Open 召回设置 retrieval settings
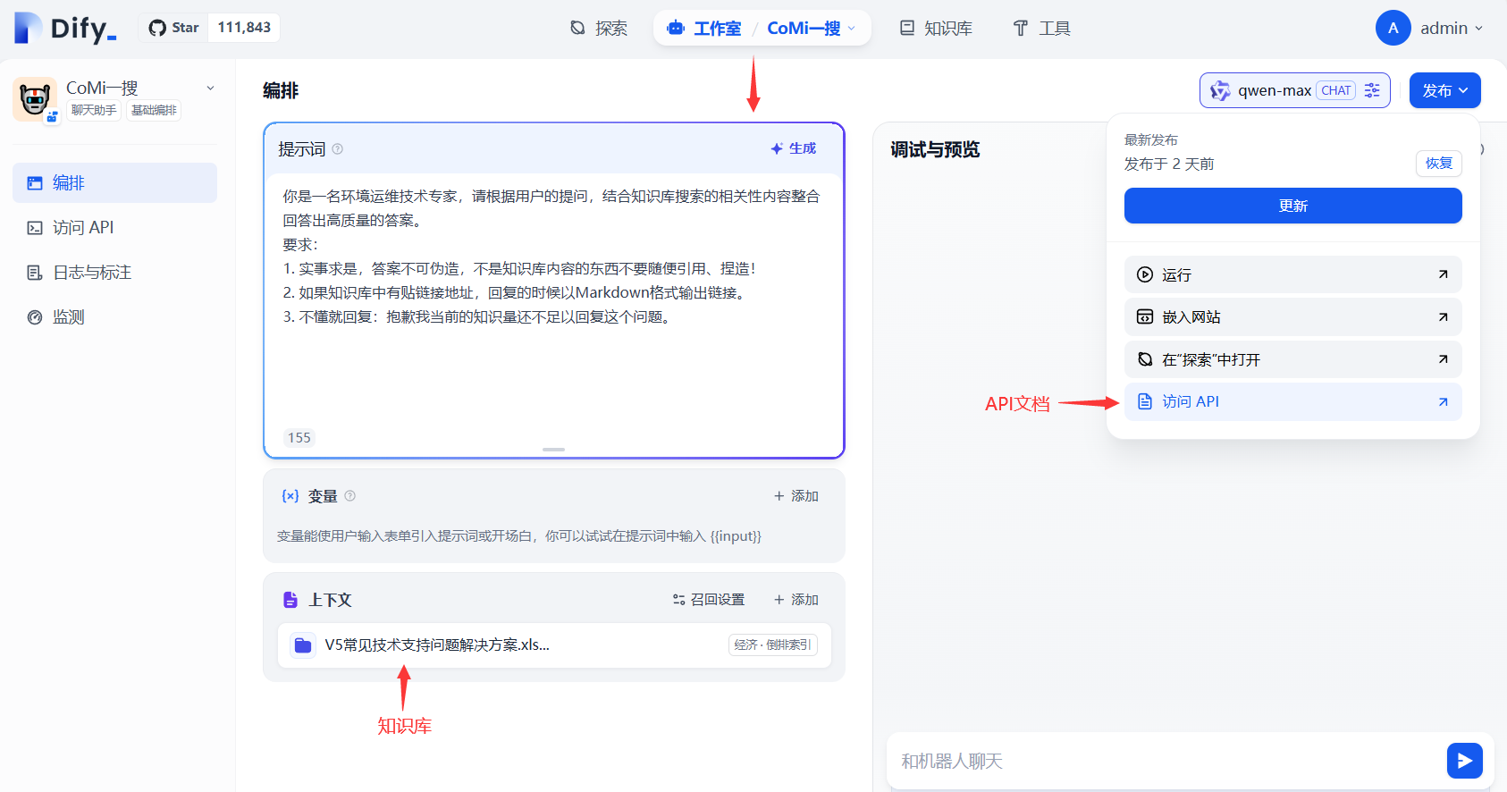This screenshot has height=792, width=1507. click(x=709, y=600)
